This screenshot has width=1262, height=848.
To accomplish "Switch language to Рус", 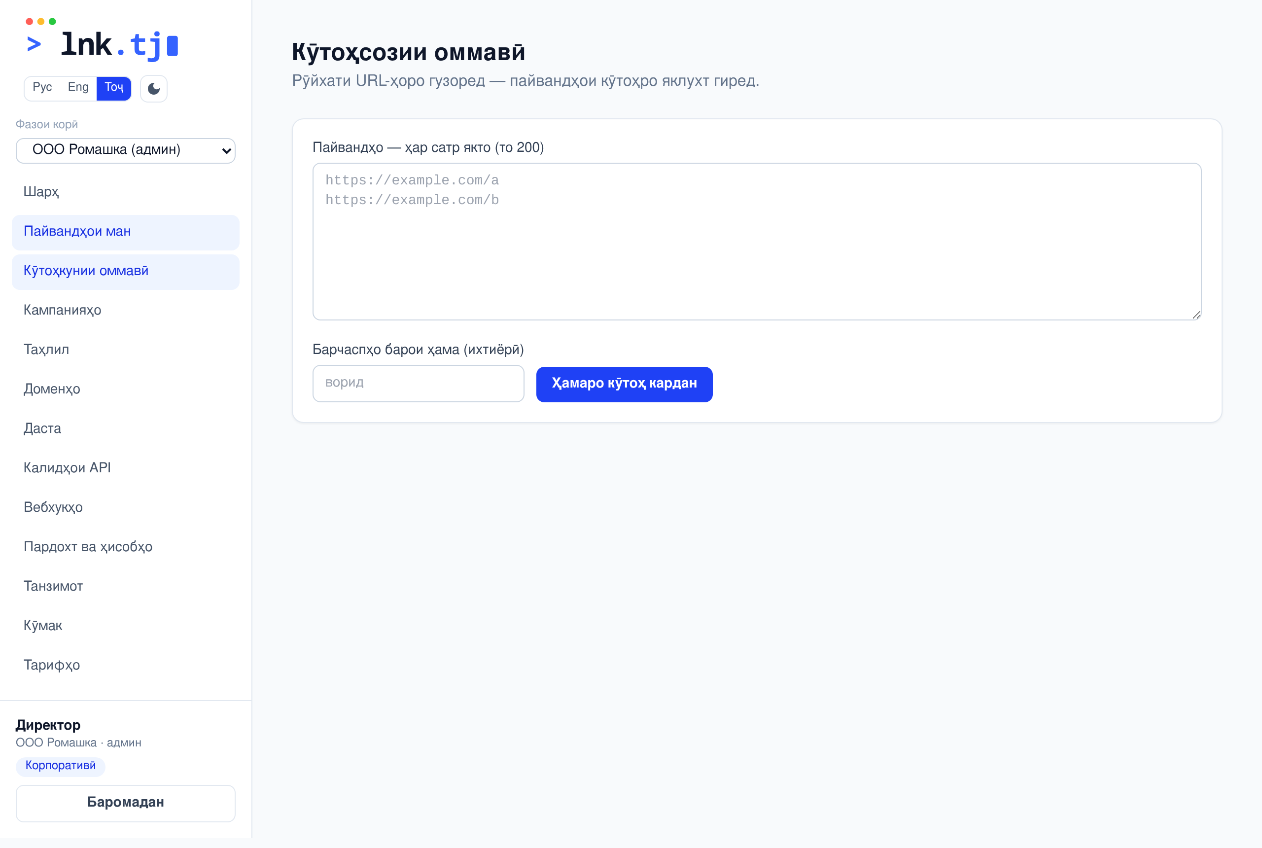I will 42,88.
